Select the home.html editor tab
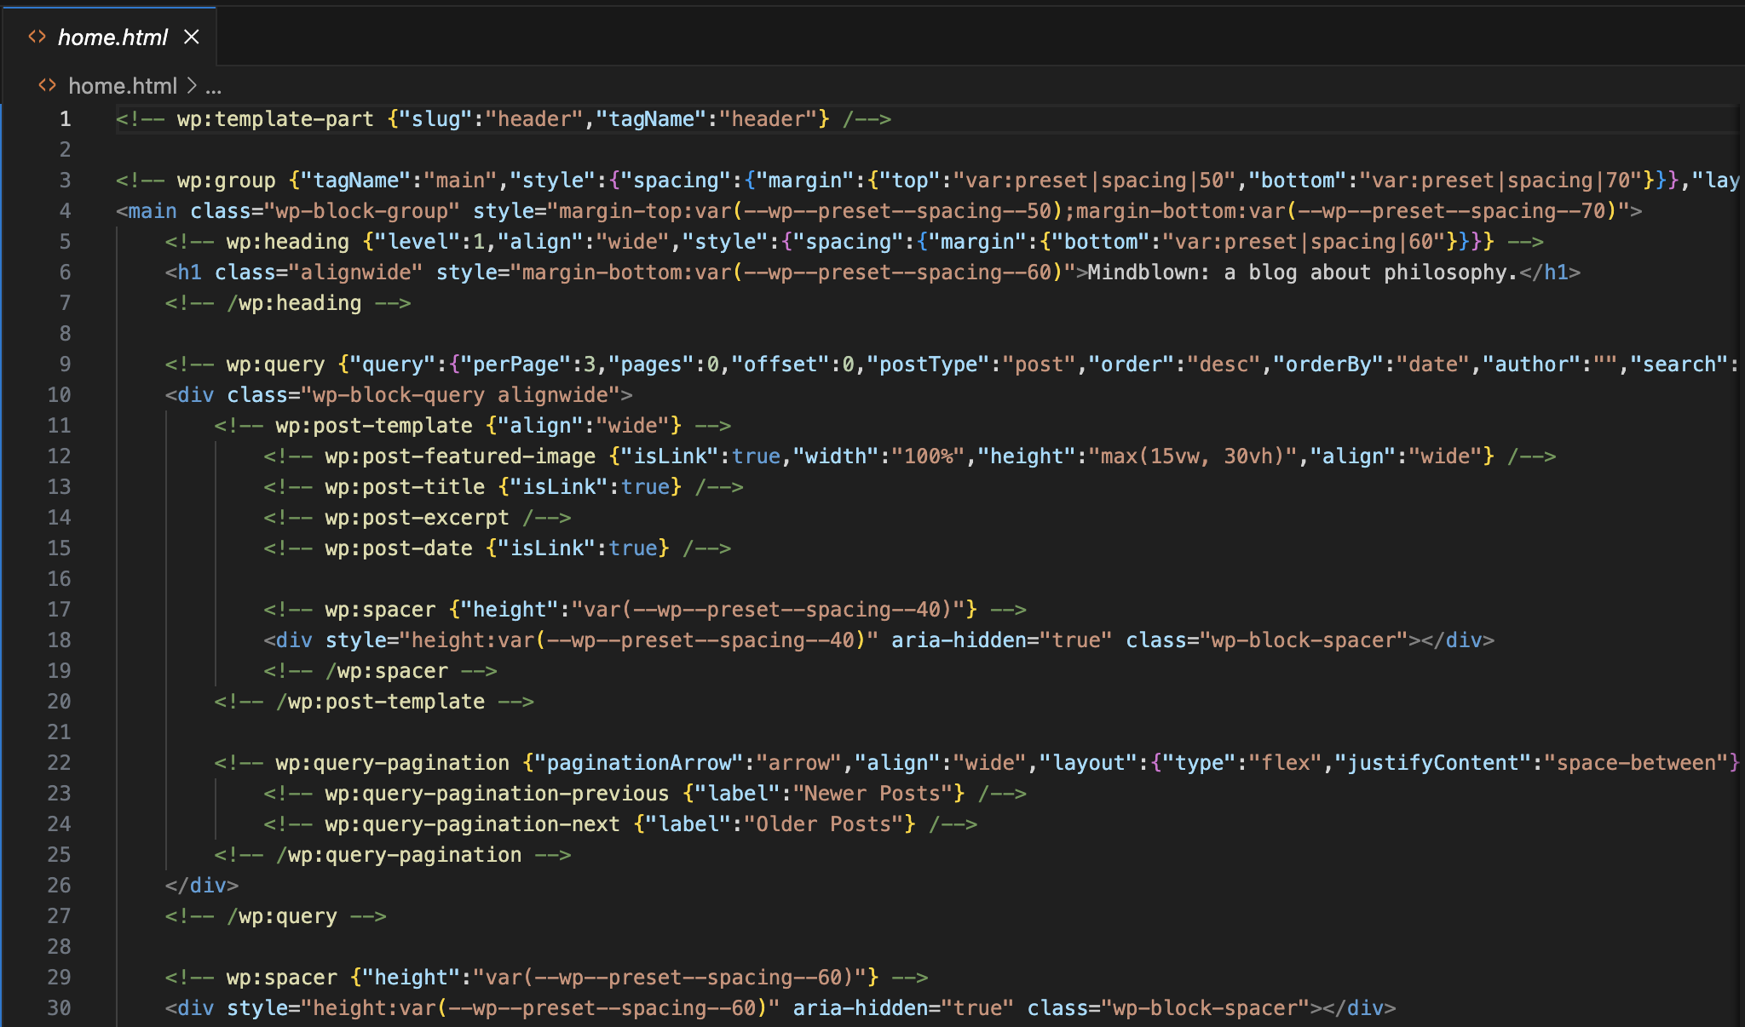Image resolution: width=1745 pixels, height=1027 pixels. pyautogui.click(x=112, y=37)
